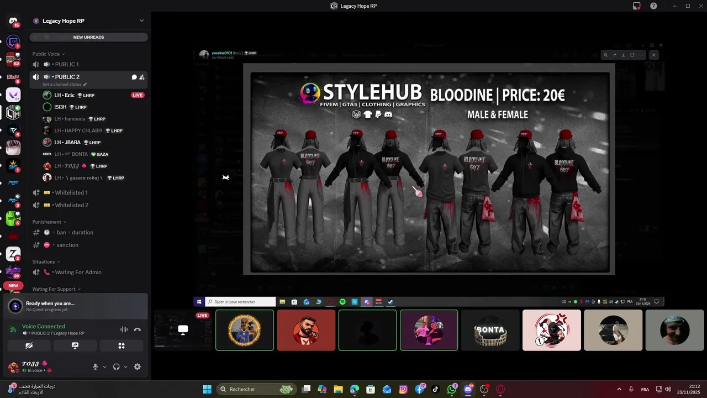Select user LH • JBARA in voice list

pyautogui.click(x=94, y=142)
